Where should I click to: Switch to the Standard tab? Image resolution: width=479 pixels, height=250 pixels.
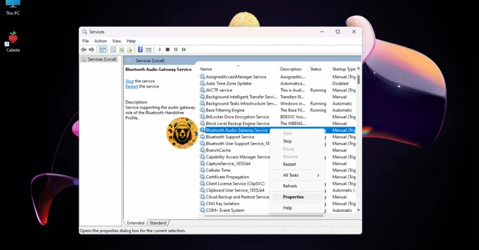(x=158, y=223)
